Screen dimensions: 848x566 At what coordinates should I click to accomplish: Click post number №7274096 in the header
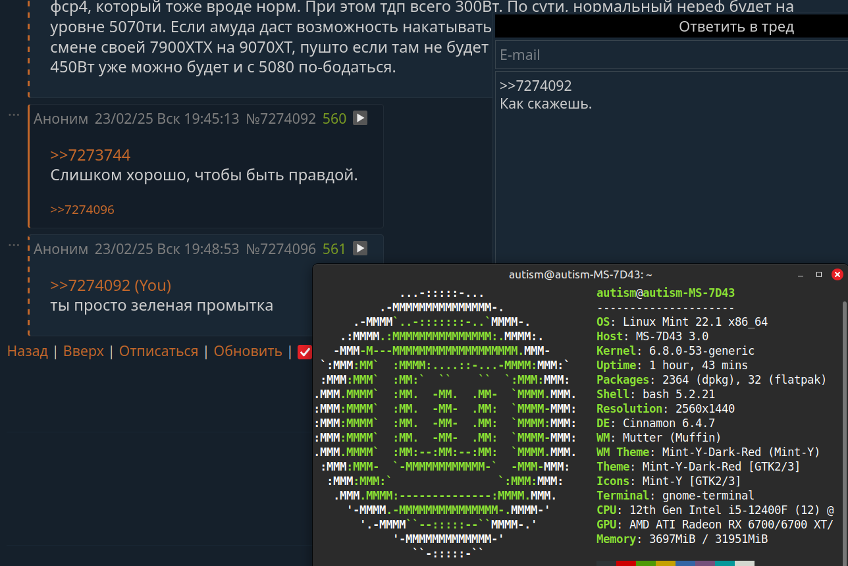click(280, 249)
